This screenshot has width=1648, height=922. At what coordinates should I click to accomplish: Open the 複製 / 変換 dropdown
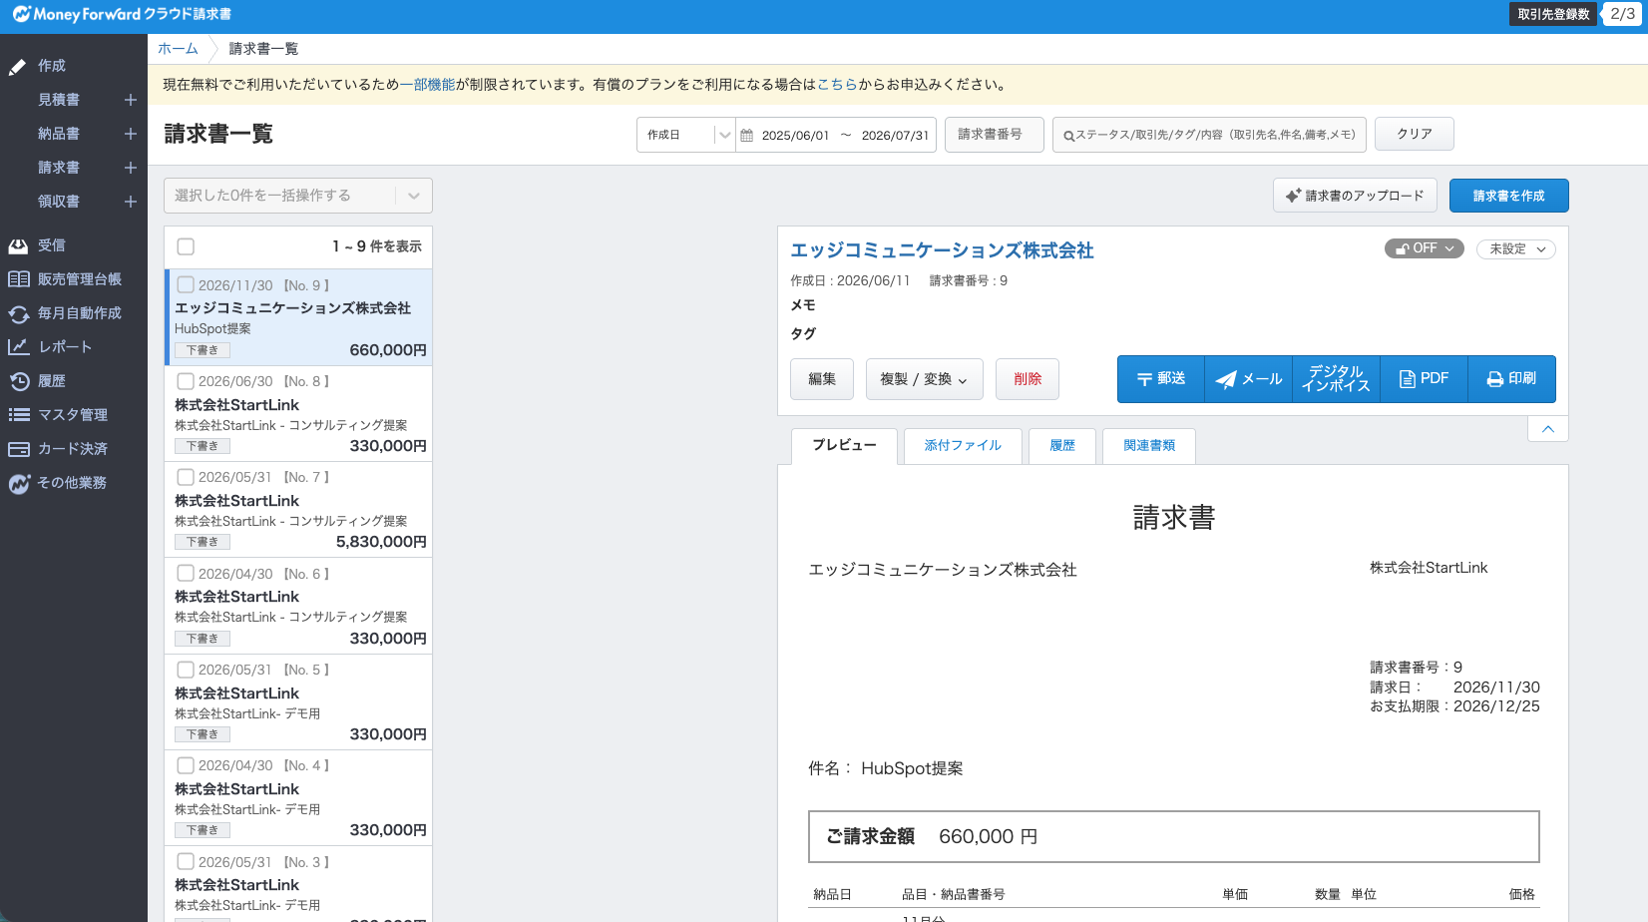pyautogui.click(x=925, y=379)
